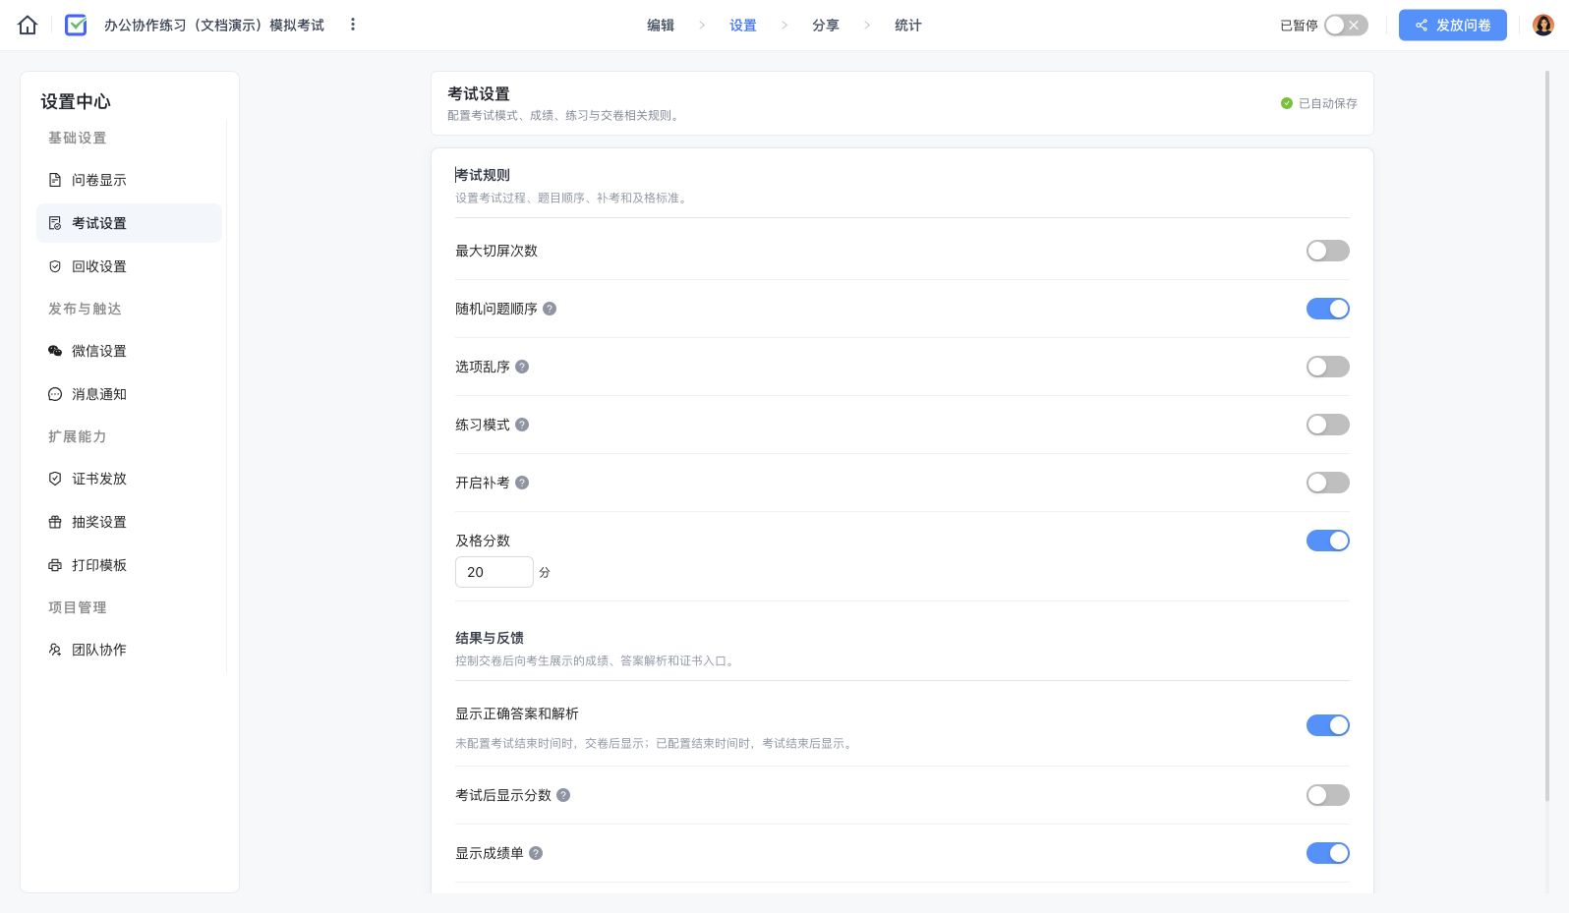Enable 考试后显示分数 switch

[x=1327, y=795]
